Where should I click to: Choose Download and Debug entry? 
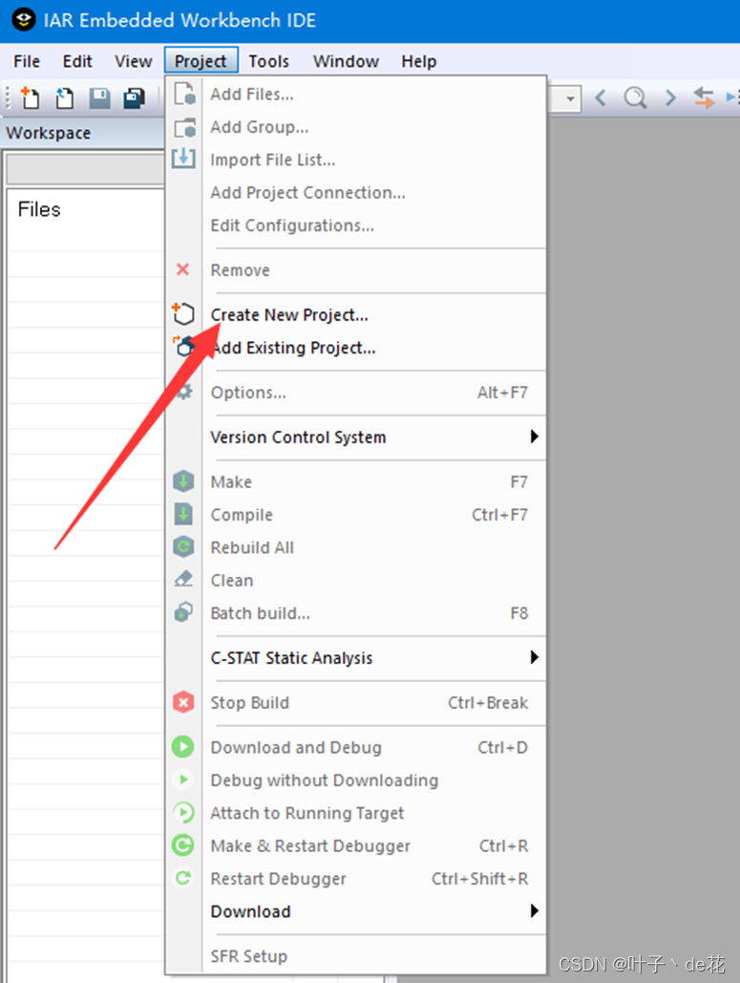click(x=356, y=747)
